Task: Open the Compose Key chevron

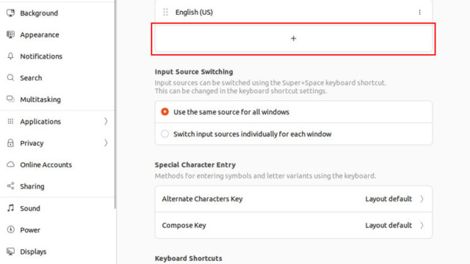Action: click(422, 225)
